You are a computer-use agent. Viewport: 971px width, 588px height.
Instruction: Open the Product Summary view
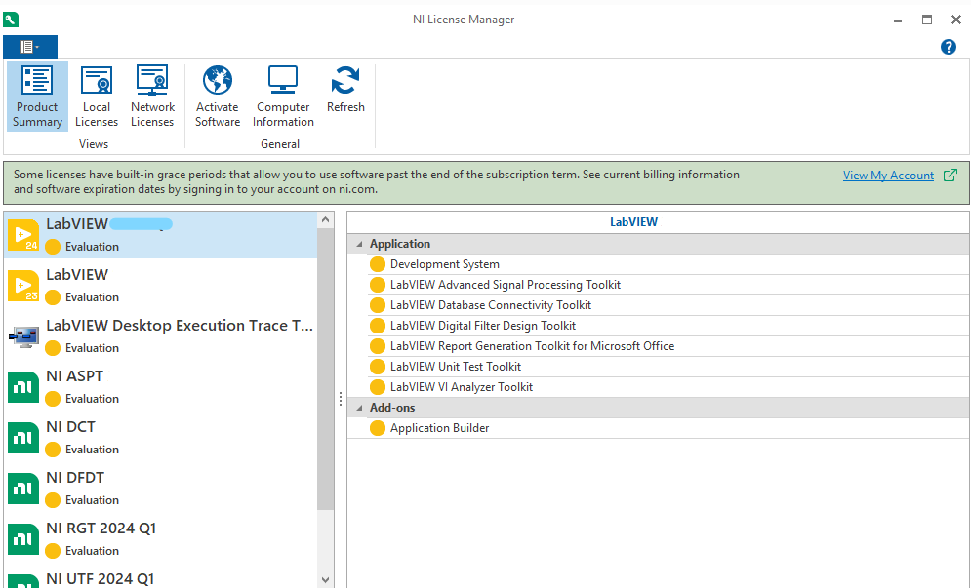(x=37, y=96)
